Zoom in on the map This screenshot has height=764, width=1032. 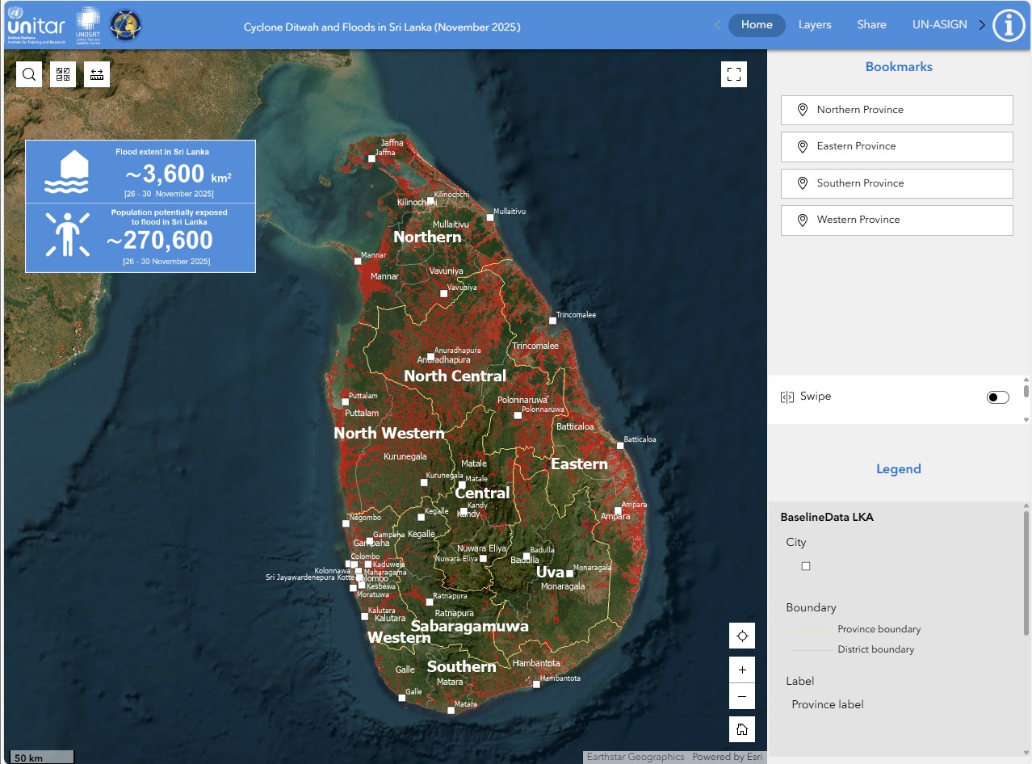coord(741,670)
